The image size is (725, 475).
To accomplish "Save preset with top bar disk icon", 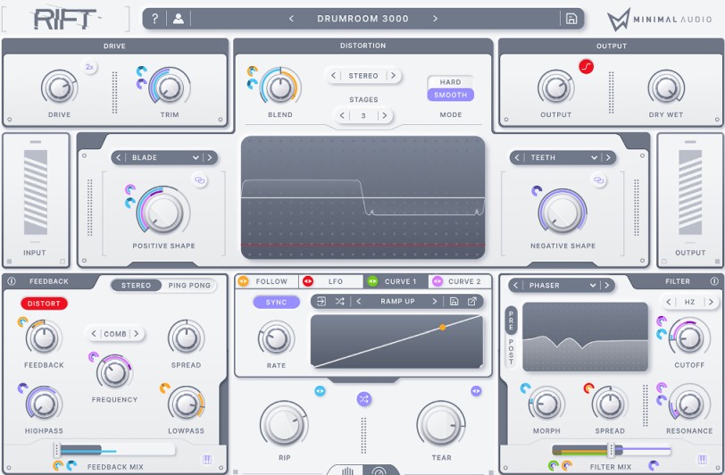I will coord(571,19).
